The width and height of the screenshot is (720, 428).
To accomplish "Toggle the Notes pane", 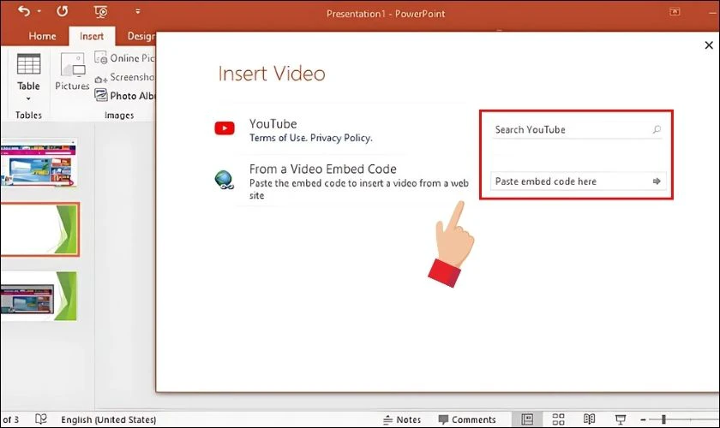I will 402,419.
